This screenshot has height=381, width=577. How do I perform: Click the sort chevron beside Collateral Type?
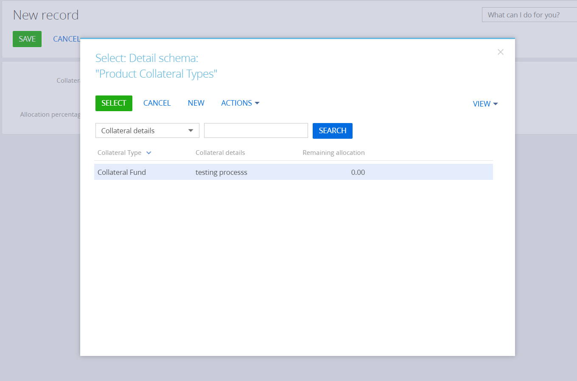(148, 153)
